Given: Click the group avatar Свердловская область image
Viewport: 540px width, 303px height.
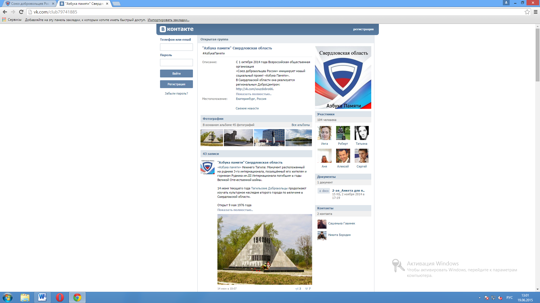Looking at the screenshot, I should pos(343,77).
